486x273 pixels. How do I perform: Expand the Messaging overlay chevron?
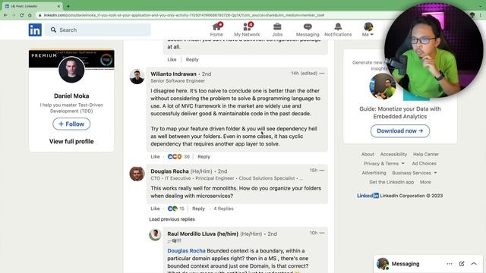[x=474, y=264]
